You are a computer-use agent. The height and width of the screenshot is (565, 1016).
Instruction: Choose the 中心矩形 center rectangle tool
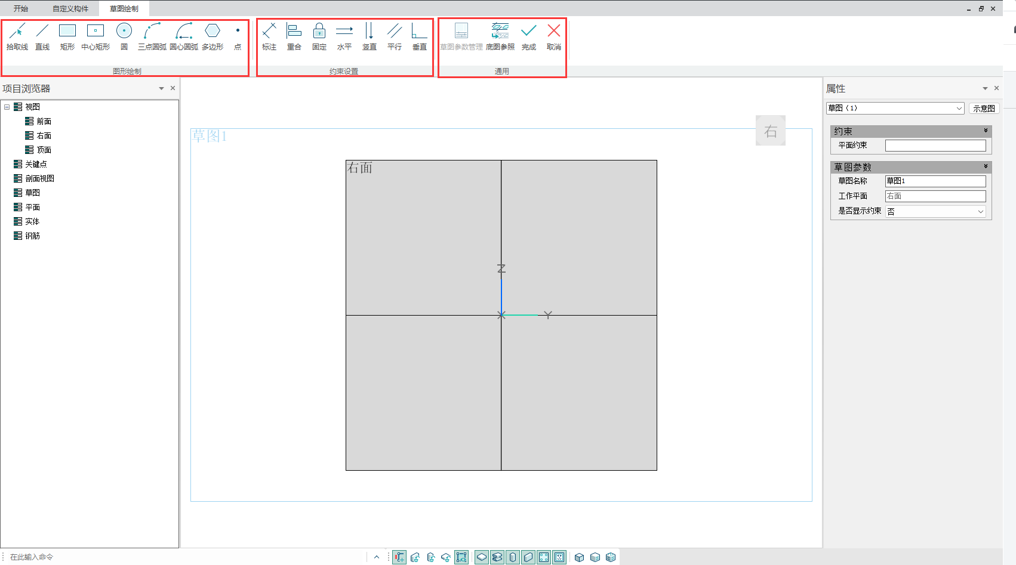[x=96, y=36]
